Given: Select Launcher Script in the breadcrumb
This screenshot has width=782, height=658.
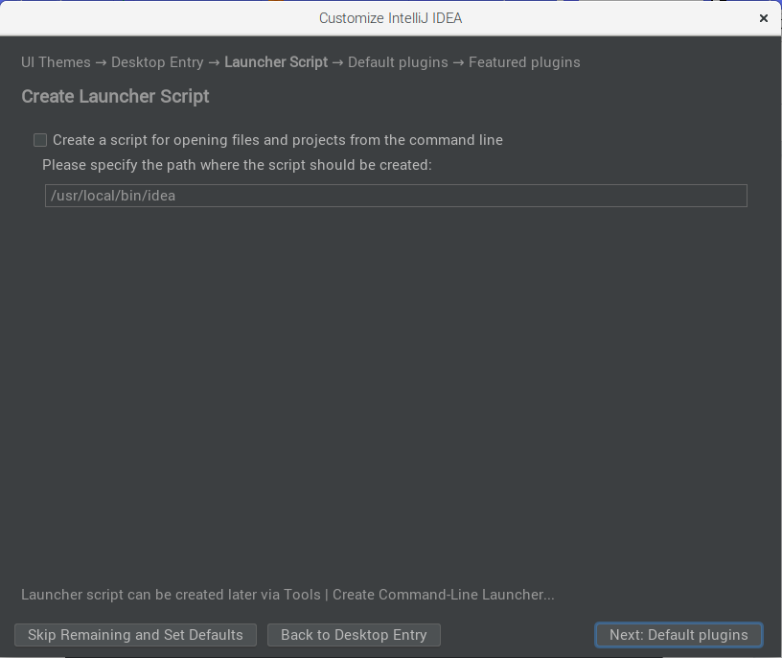Looking at the screenshot, I should (x=276, y=62).
